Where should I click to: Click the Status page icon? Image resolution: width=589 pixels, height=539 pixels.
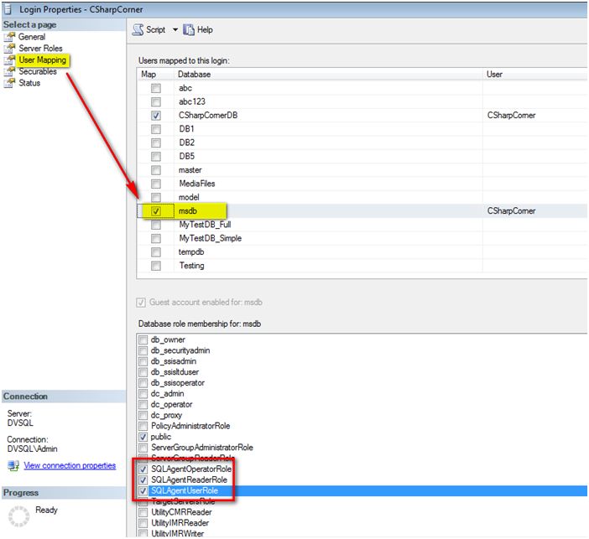pos(9,83)
